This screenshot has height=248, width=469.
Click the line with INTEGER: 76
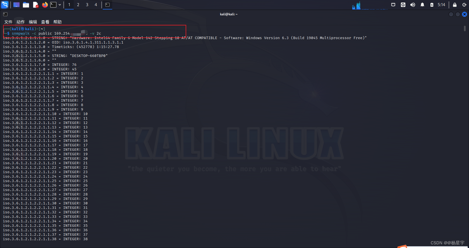(40, 65)
